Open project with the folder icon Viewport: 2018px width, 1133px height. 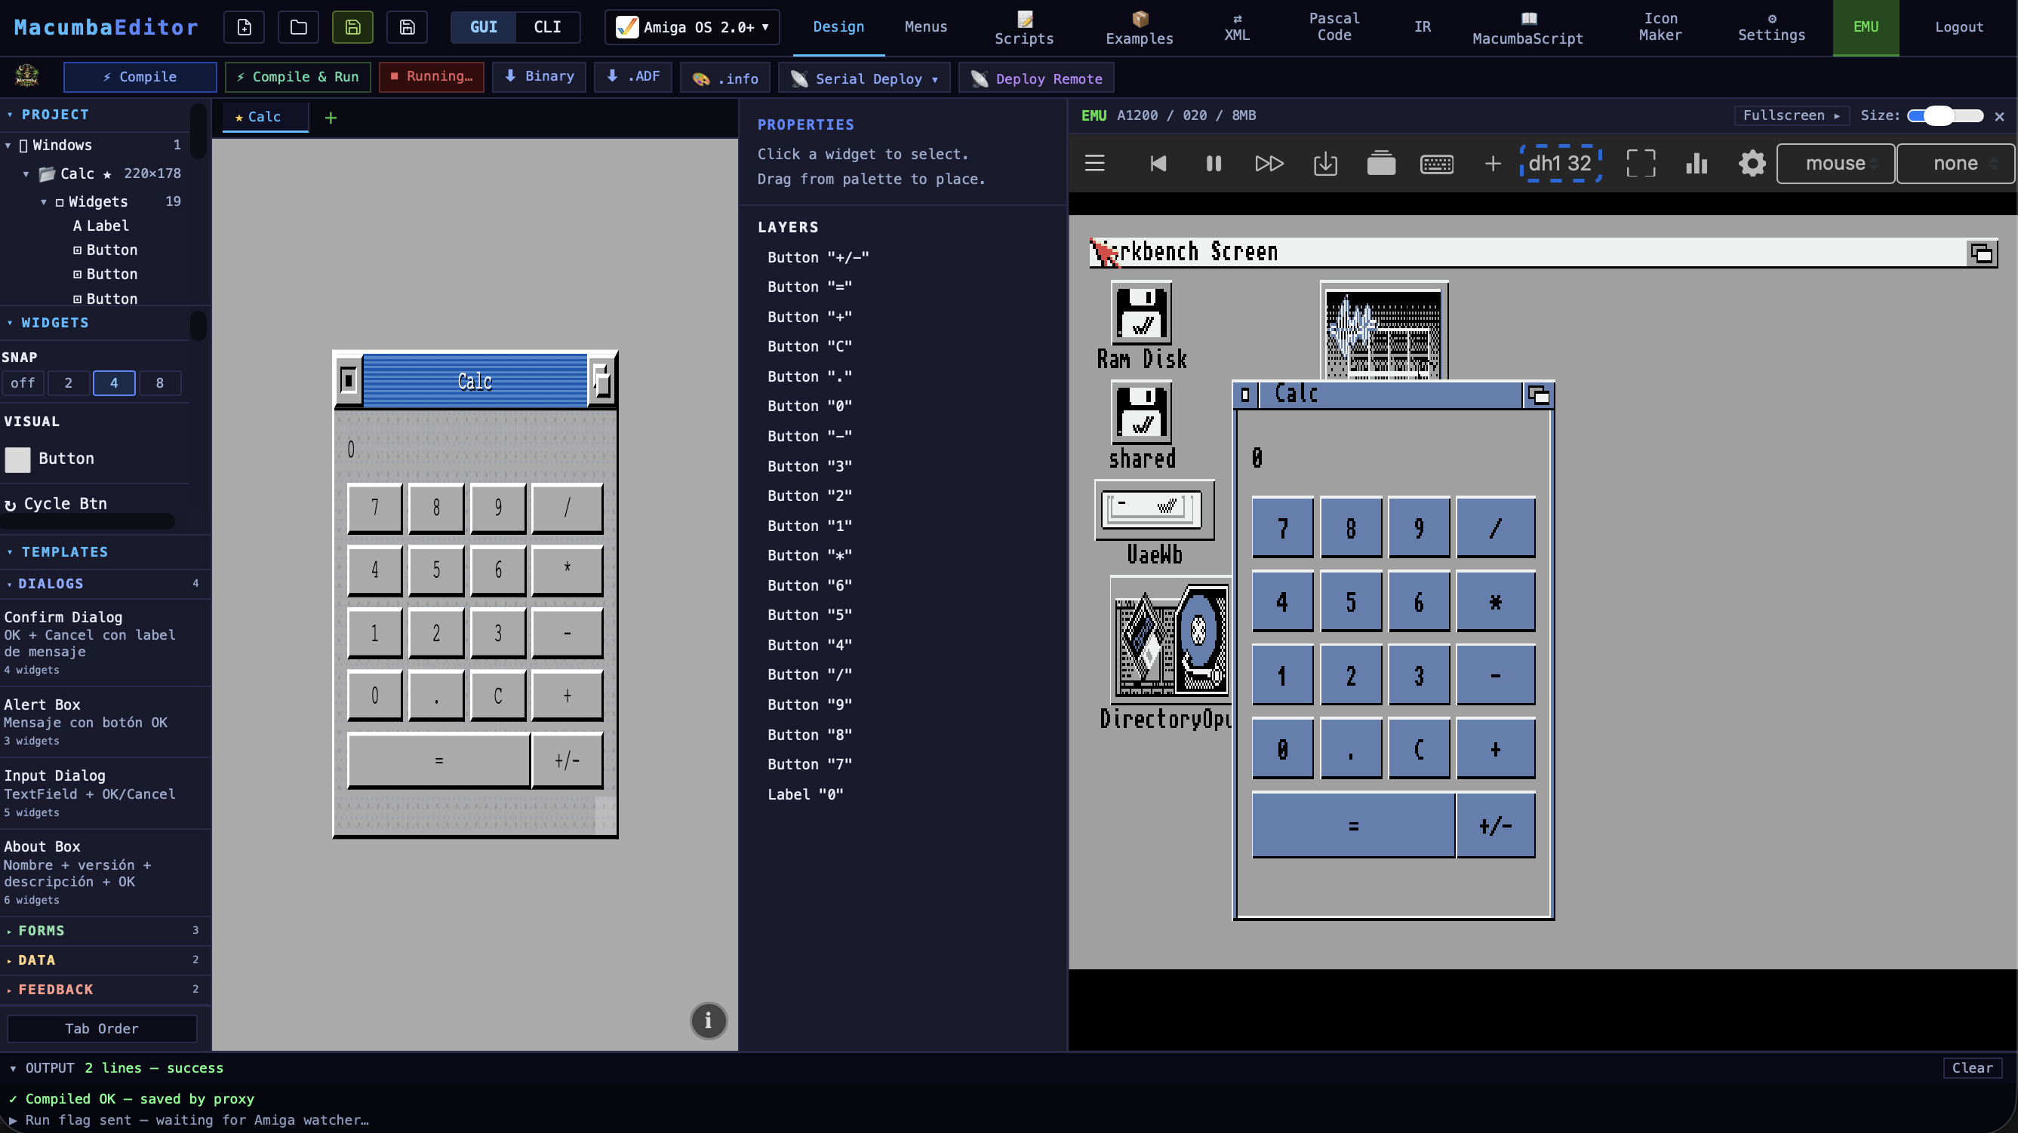[x=298, y=27]
